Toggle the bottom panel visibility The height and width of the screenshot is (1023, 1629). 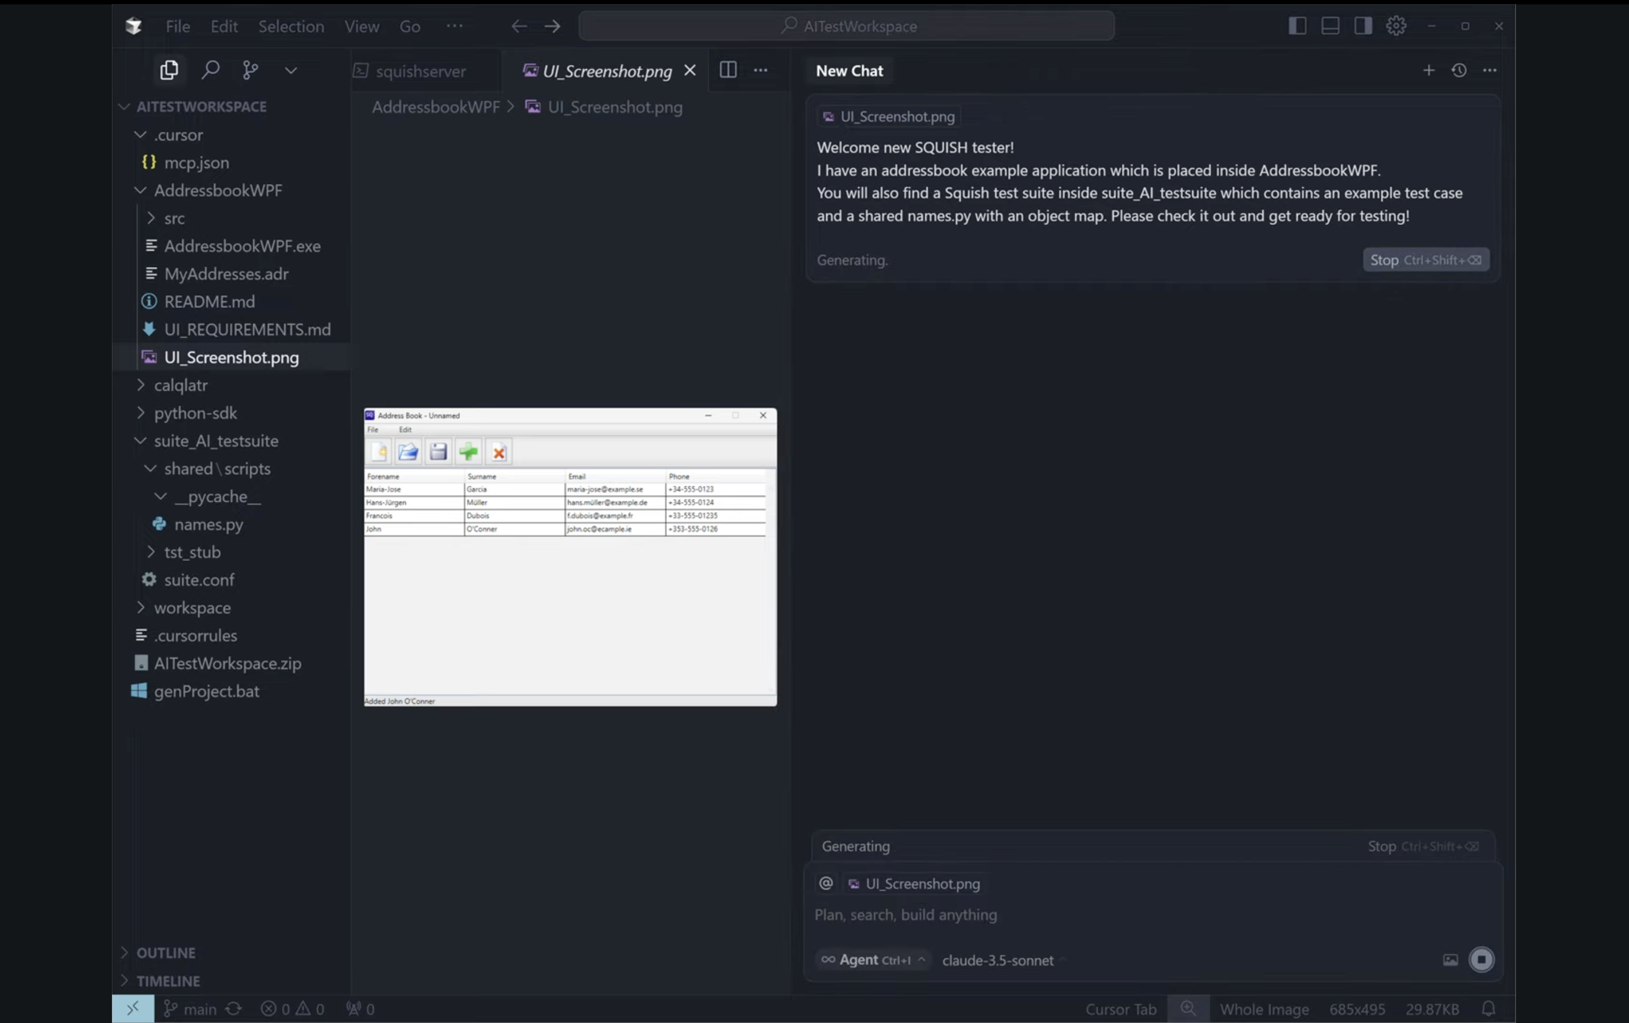[x=1330, y=25]
